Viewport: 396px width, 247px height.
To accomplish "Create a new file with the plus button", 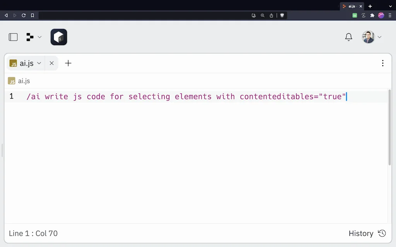I will 68,63.
